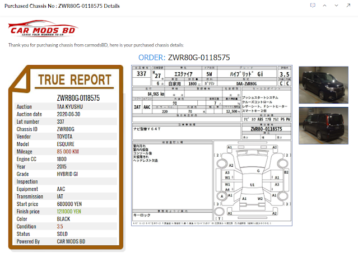Click the Car Mods BD logo
Viewport: 358px width, 262px height.
click(43, 29)
